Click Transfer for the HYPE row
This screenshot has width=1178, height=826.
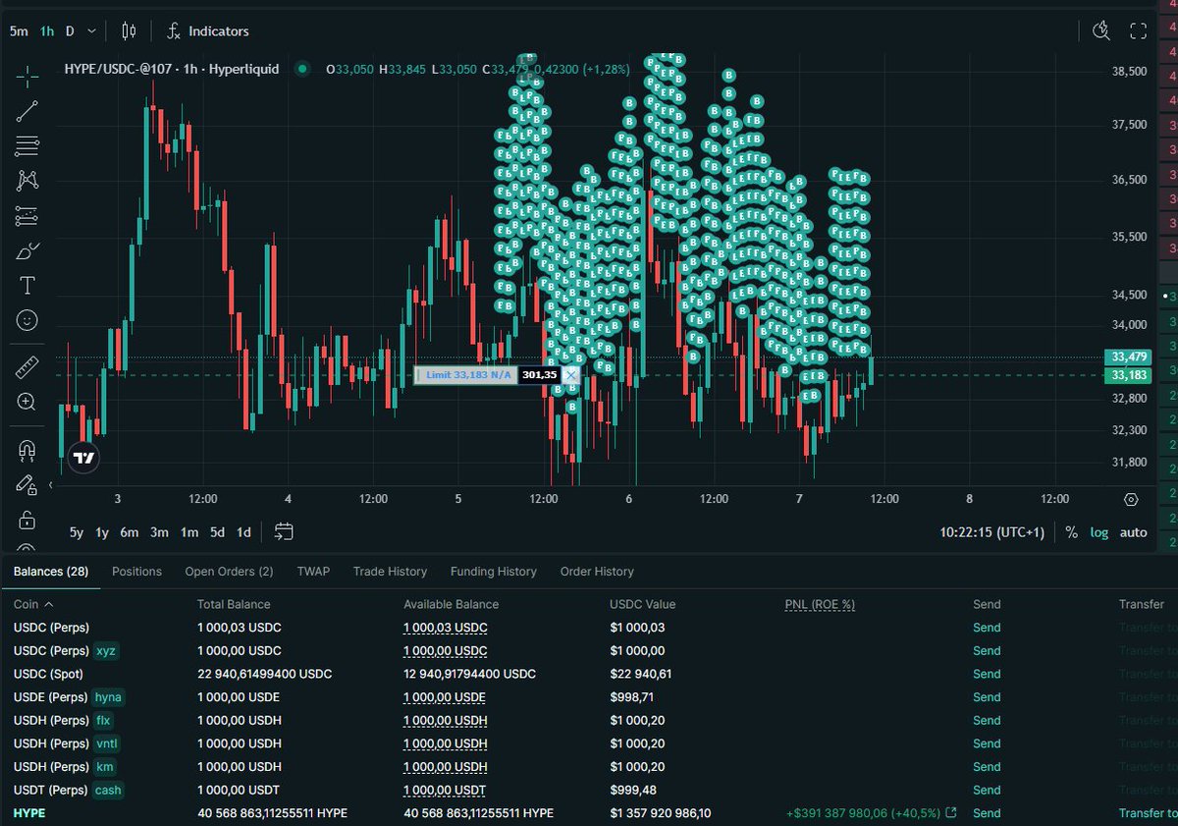click(1148, 813)
